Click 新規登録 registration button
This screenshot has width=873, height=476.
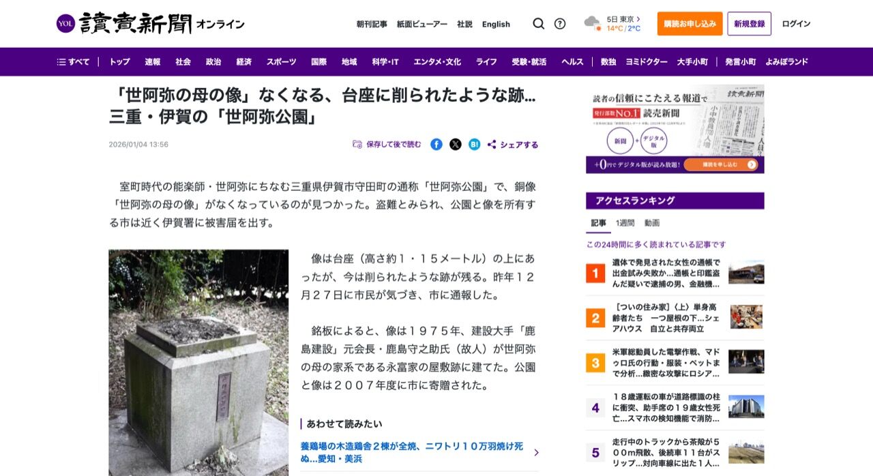pos(749,24)
